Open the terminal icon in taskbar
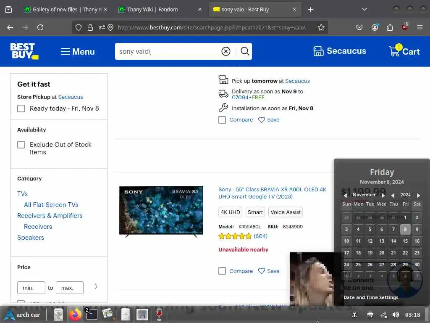Viewport: 430px width, 323px height. pos(91,314)
